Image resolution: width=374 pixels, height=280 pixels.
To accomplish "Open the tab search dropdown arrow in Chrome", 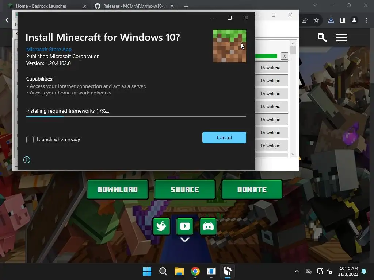I will pos(315,5).
